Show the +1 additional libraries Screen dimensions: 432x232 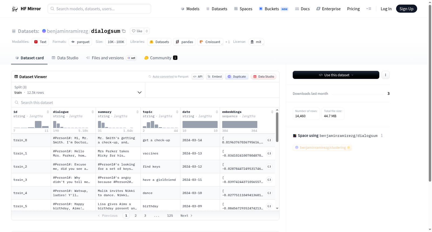click(x=228, y=42)
